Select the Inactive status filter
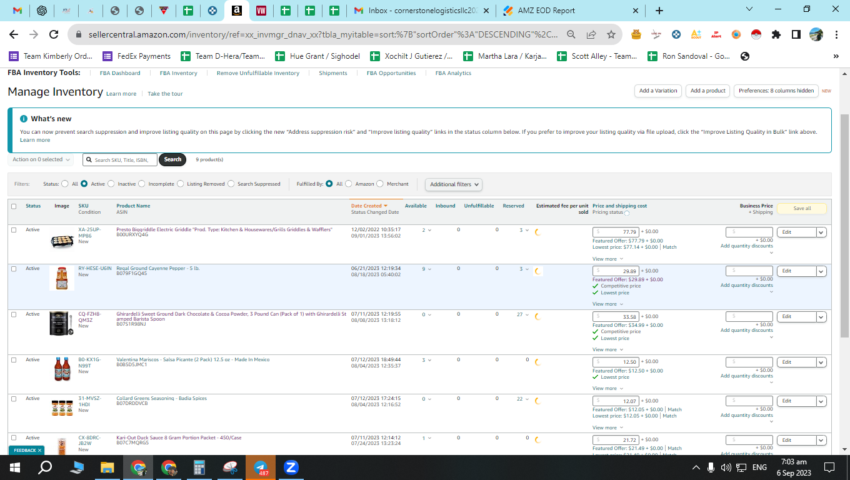The image size is (850, 480). [x=111, y=184]
